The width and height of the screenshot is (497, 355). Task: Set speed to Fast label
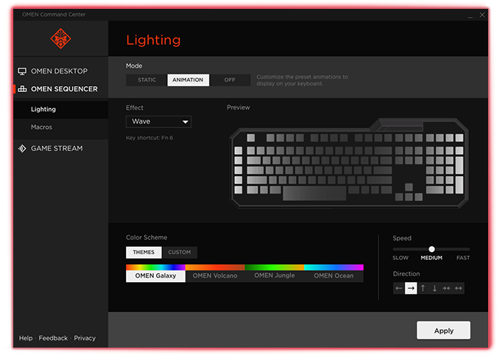[463, 258]
